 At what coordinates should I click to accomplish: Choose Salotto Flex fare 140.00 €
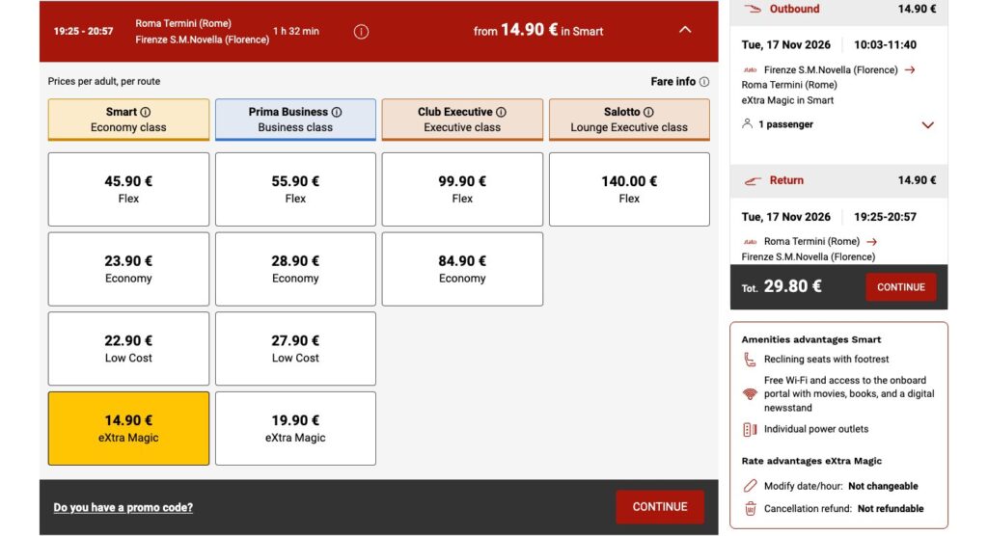pyautogui.click(x=629, y=189)
